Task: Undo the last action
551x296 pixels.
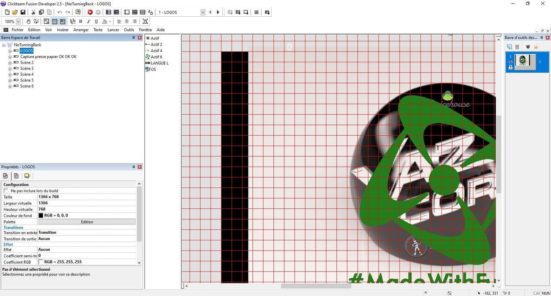Action: 60,12
